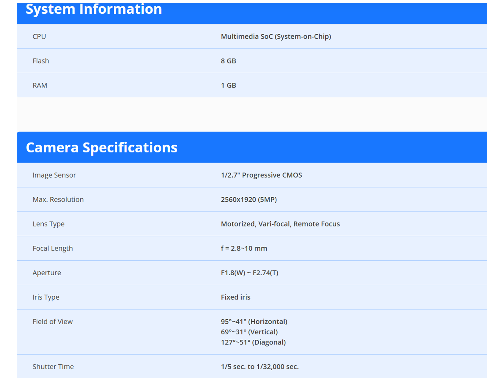The width and height of the screenshot is (504, 378).
Task: Click the 1 GB RAM value
Action: (x=228, y=85)
